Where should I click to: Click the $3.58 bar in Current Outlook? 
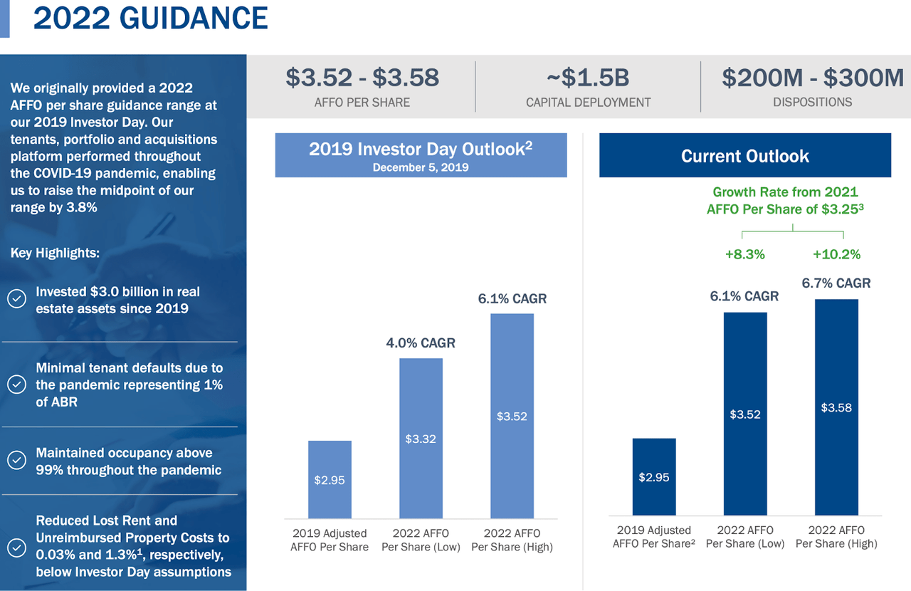836,407
